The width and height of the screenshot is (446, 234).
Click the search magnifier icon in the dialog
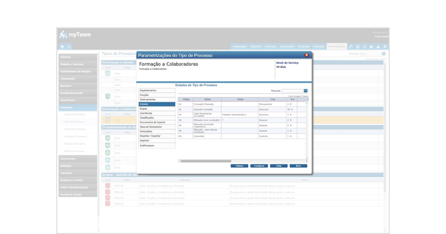tap(306, 91)
